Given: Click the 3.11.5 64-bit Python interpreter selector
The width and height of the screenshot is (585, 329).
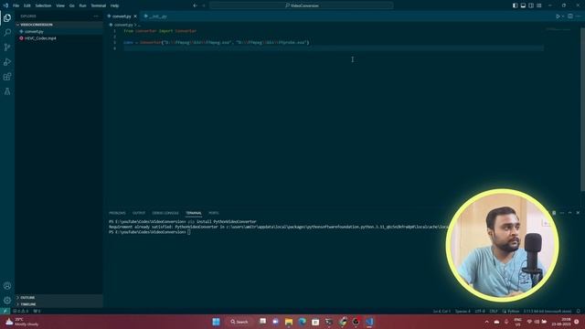Looking at the screenshot, I should point(548,311).
